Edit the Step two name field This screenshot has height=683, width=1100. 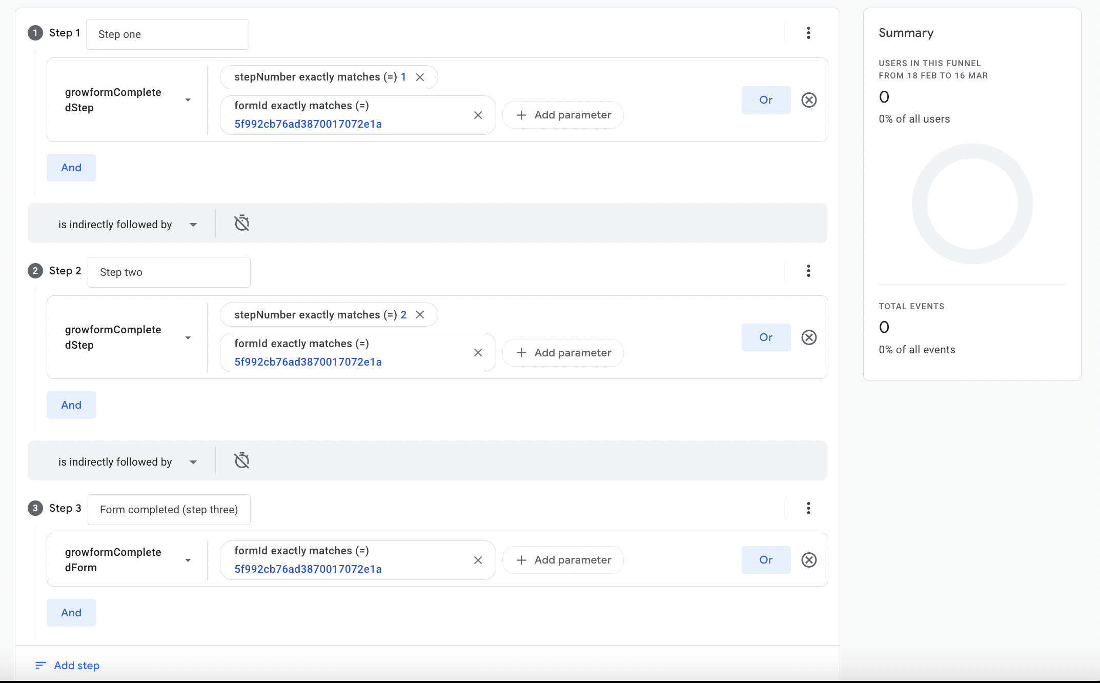[169, 272]
